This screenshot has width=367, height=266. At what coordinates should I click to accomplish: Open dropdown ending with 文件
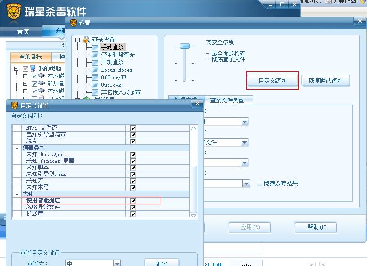[x=244, y=142]
